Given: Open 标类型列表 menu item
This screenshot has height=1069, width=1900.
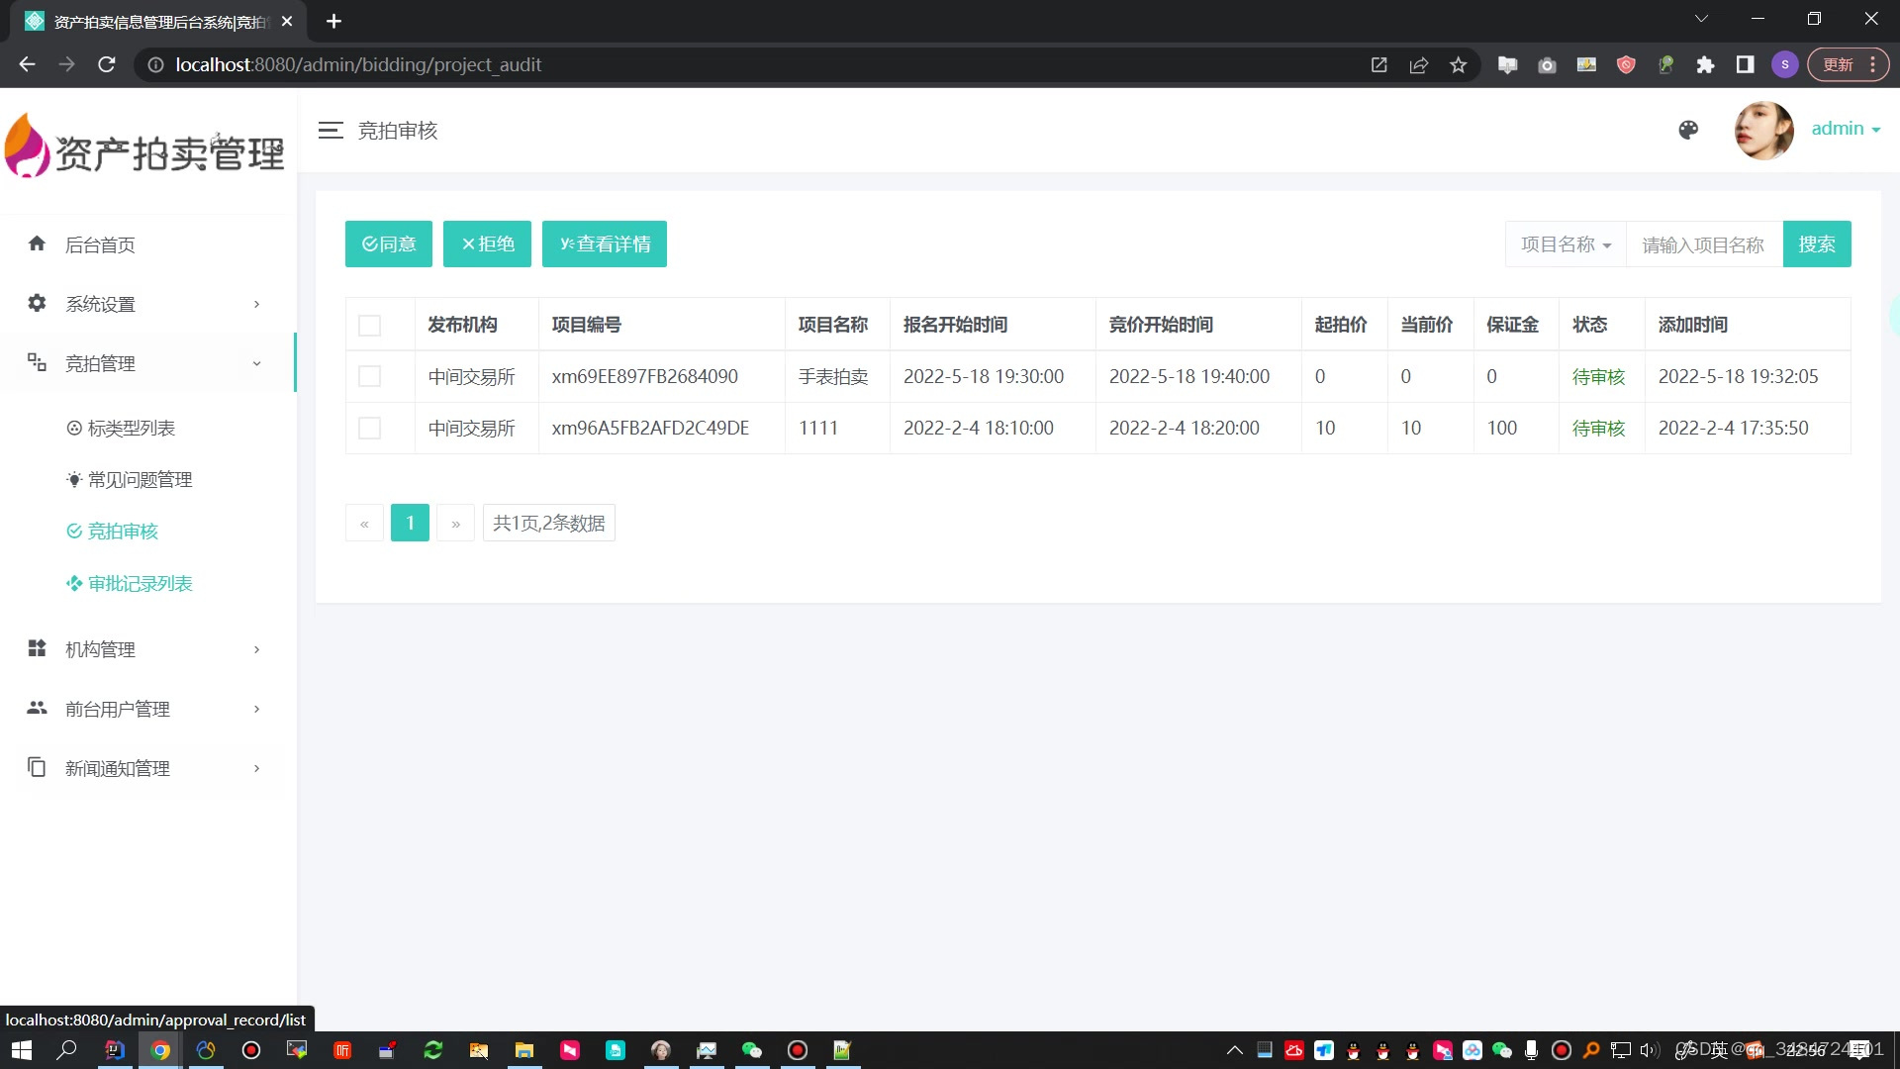Looking at the screenshot, I should (x=131, y=428).
